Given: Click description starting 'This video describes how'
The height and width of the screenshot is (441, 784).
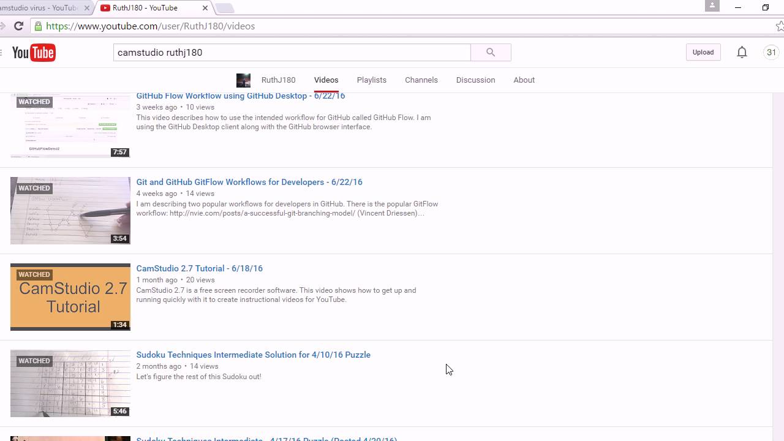Looking at the screenshot, I should point(283,123).
